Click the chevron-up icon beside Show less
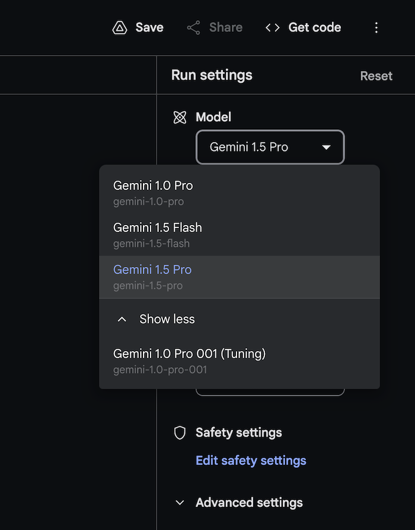415x530 pixels. point(122,319)
